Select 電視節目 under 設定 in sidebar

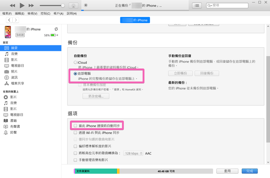[x=31, y=66]
